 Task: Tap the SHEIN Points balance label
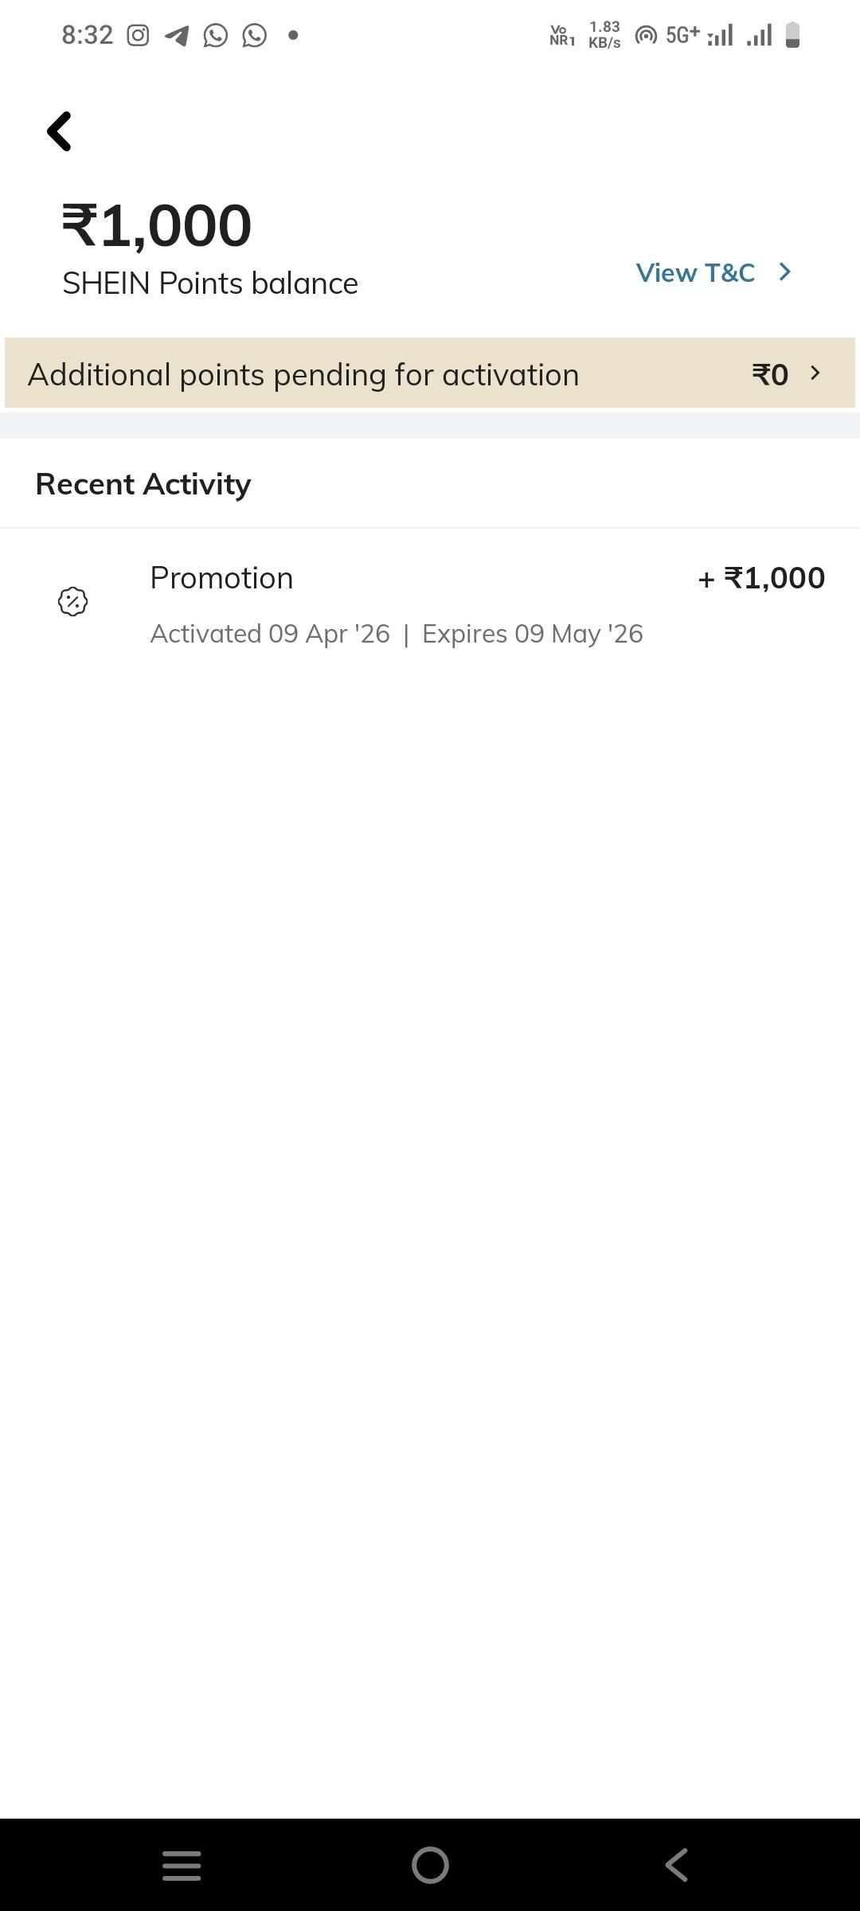coord(210,283)
